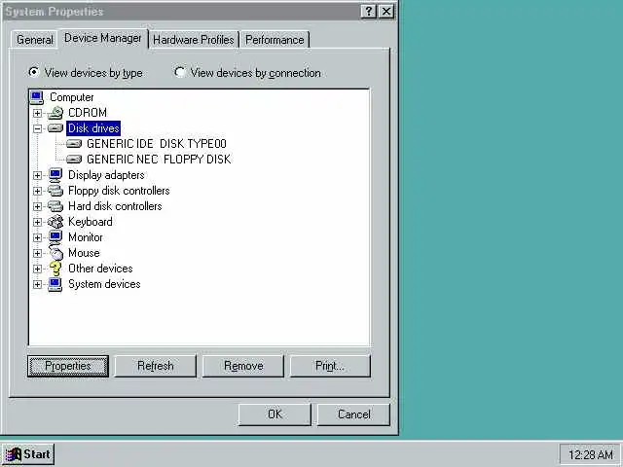
Task: Click the CDROM drive icon
Action: coord(55,113)
